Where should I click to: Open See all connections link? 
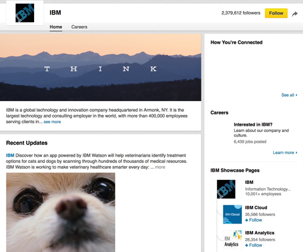tap(289, 95)
